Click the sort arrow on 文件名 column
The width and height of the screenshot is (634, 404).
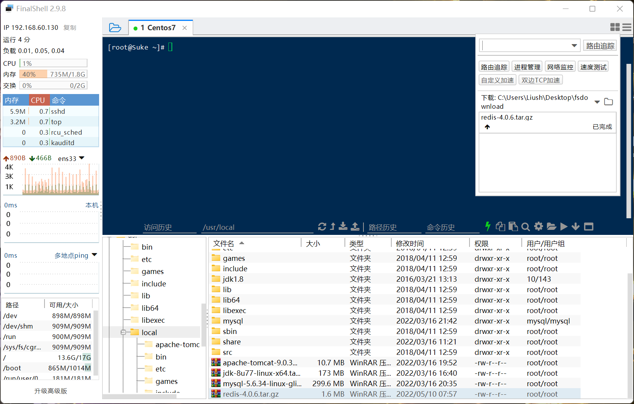pos(242,243)
